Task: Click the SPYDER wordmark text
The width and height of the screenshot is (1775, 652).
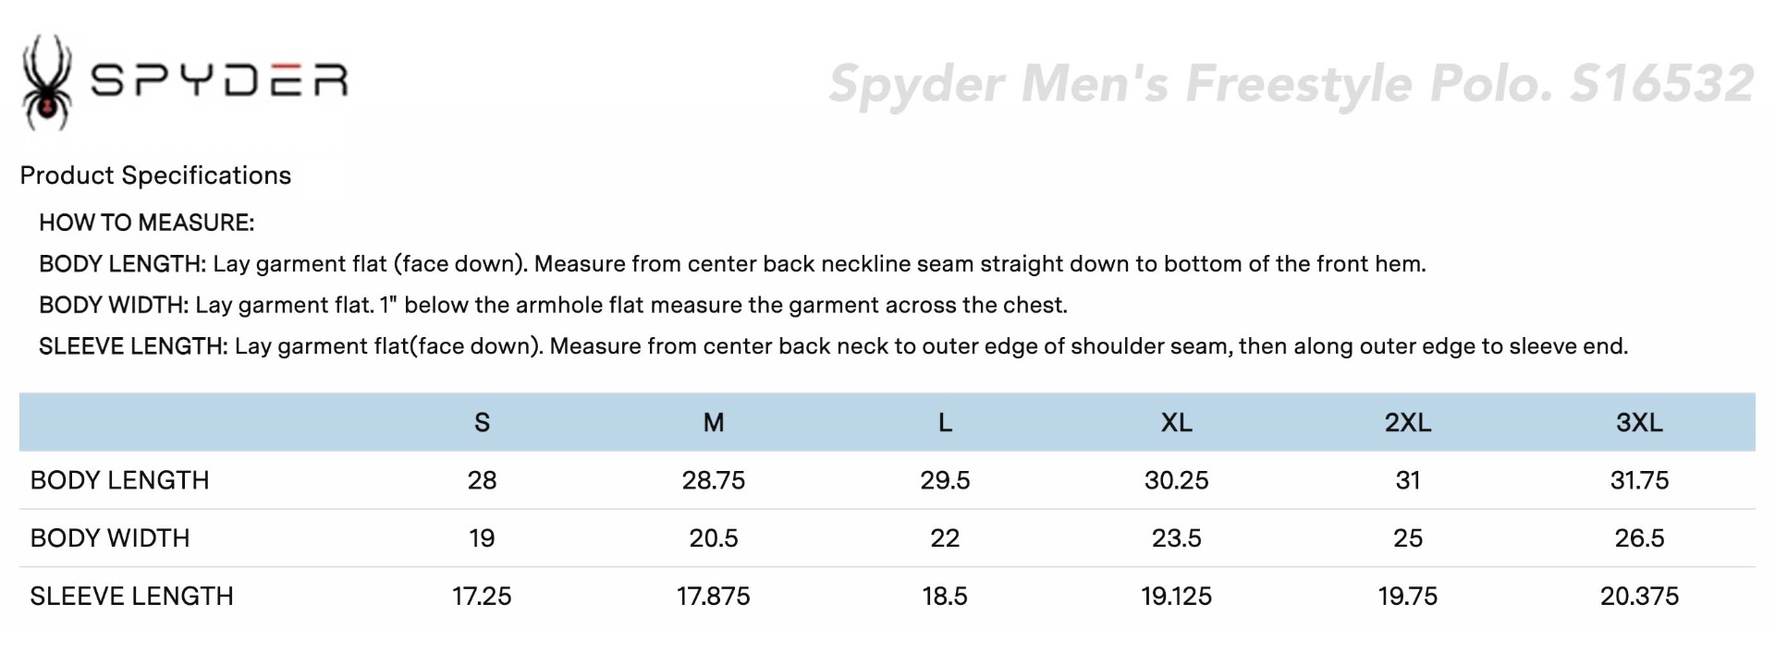Action: tap(219, 81)
